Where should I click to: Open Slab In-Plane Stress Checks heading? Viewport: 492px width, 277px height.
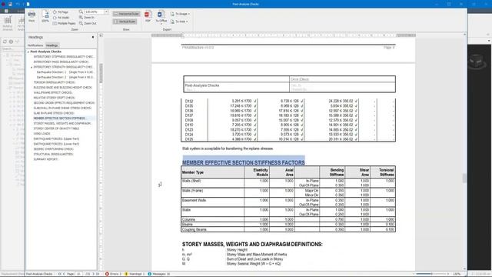(x=54, y=113)
